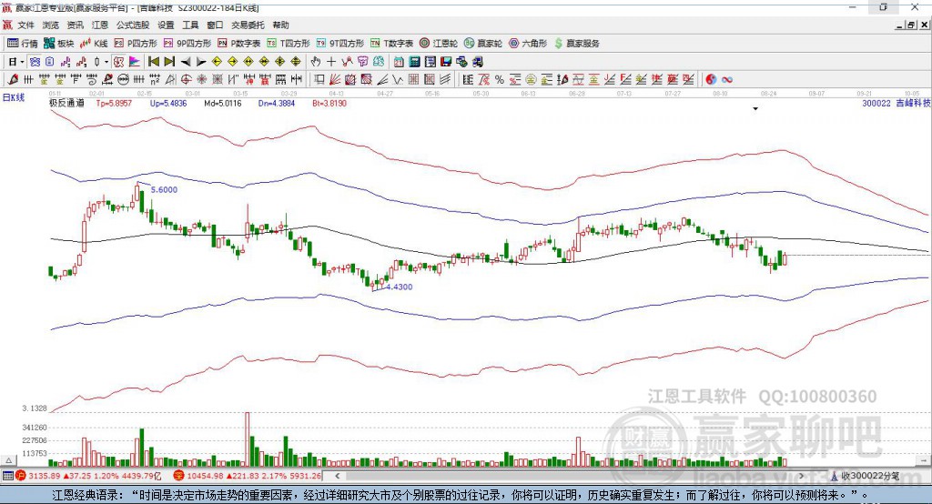
Task: Click the 4.4300 low price label
Action: (400, 287)
